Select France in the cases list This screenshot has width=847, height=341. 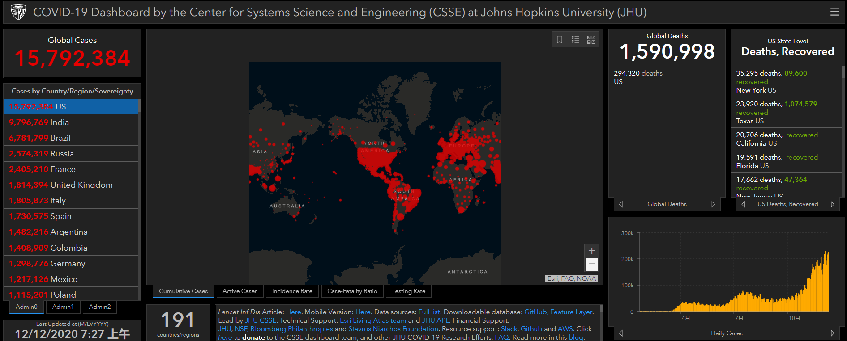click(x=71, y=169)
